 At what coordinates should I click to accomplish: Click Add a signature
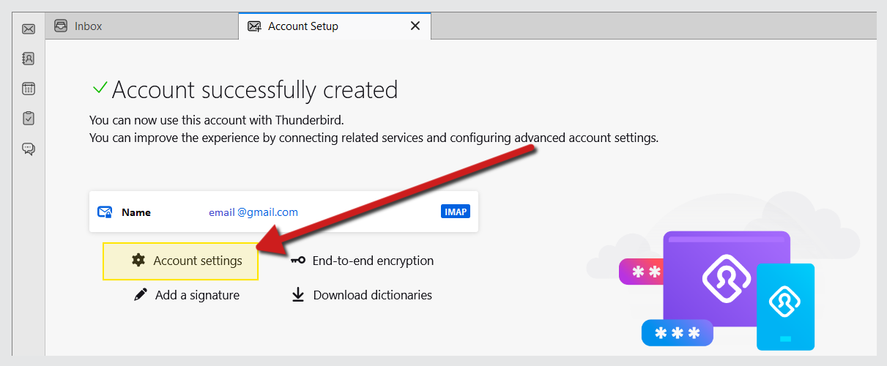[187, 295]
